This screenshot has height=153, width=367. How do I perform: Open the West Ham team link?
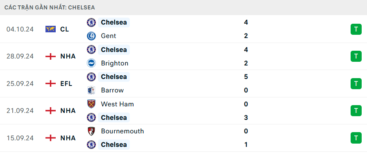tap(117, 104)
